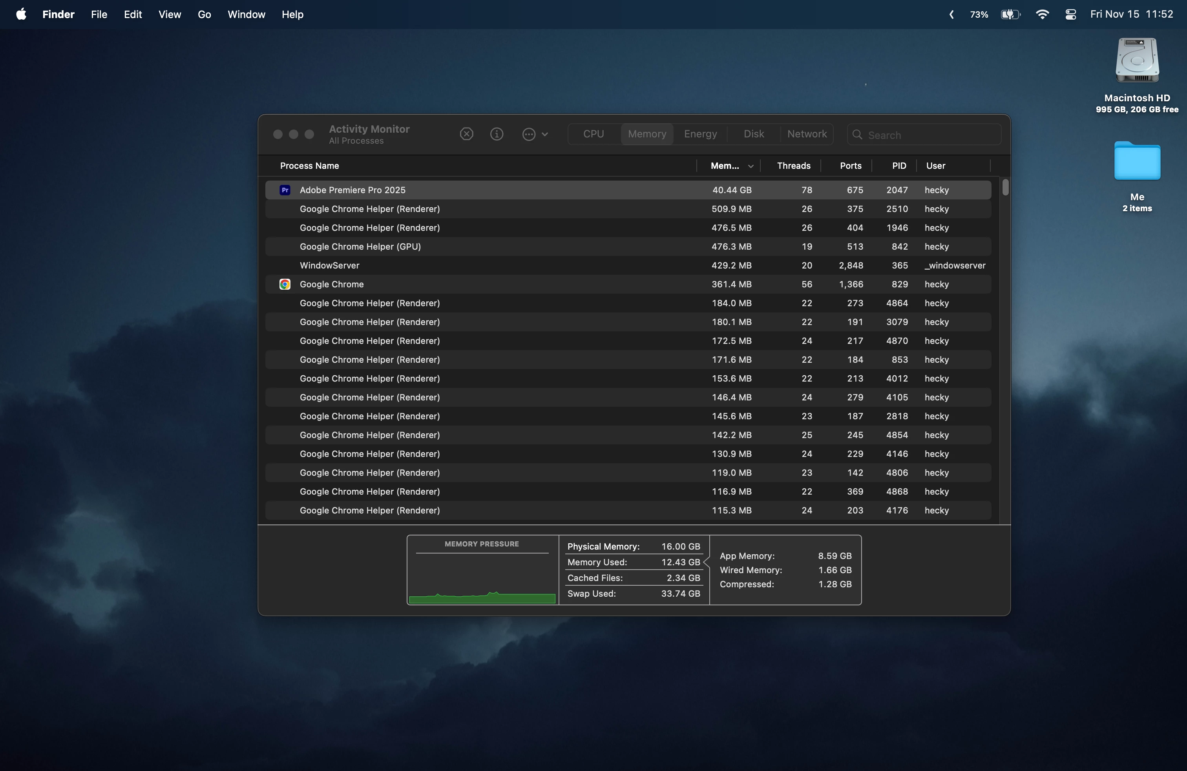This screenshot has height=771, width=1187.
Task: Click the Adobe Premiere Pro row icon
Action: tap(285, 190)
